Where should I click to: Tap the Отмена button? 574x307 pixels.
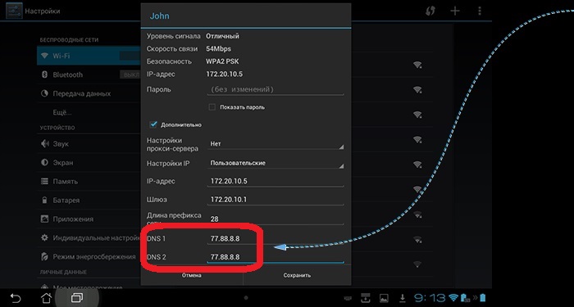(191, 275)
